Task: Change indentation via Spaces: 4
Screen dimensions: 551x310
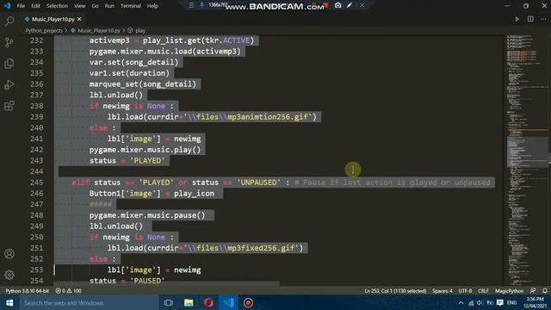Action: pos(442,291)
